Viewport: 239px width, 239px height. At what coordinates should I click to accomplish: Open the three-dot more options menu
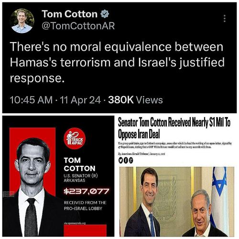(x=225, y=19)
